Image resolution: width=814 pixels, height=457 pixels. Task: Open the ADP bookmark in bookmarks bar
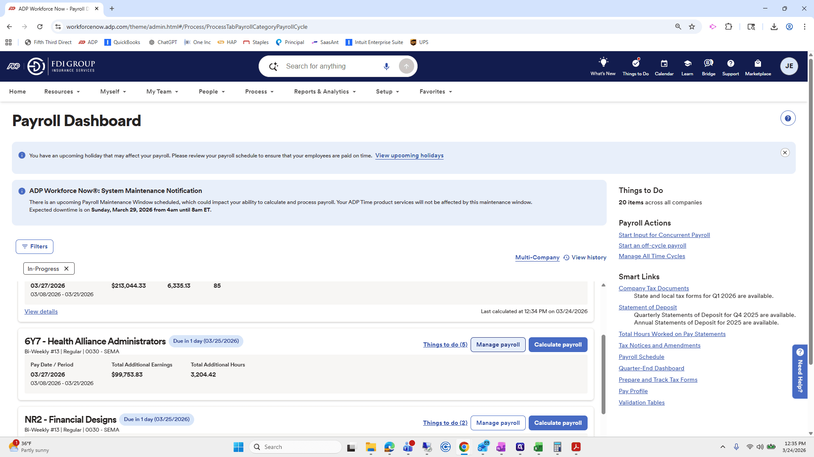[x=88, y=42]
